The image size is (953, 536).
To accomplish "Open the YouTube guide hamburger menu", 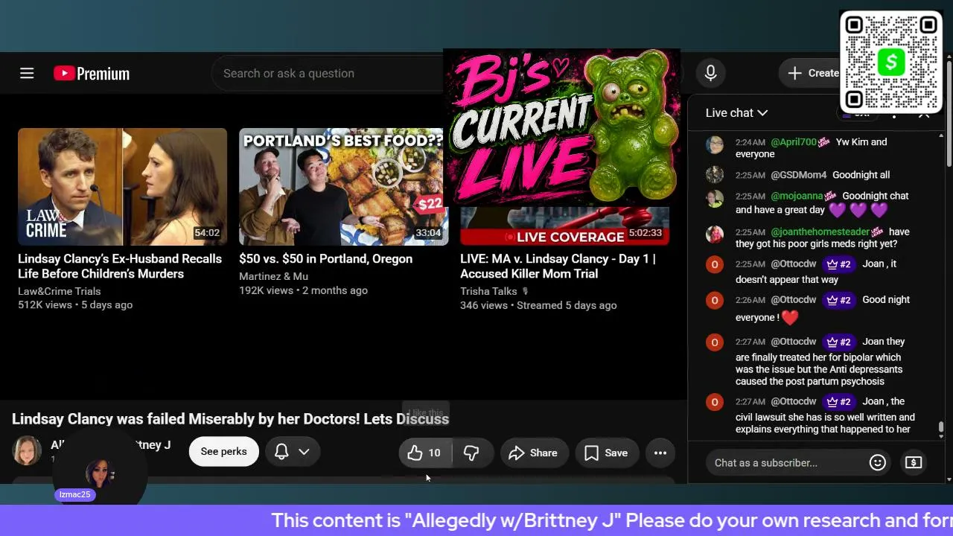I will (x=27, y=73).
